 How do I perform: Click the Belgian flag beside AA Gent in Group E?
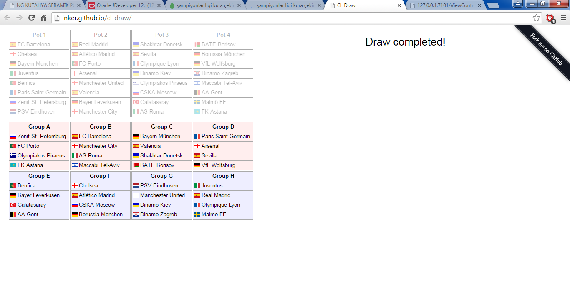(13, 215)
